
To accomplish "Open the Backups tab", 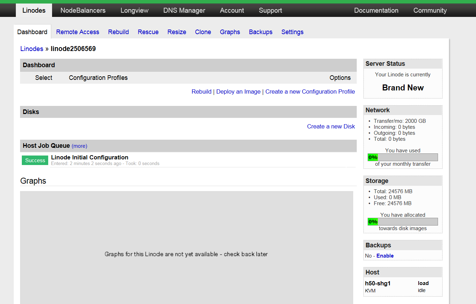I will click(x=261, y=32).
